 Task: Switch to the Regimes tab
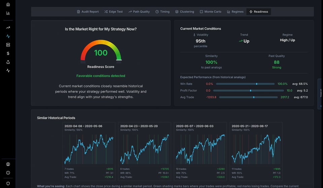pyautogui.click(x=235, y=12)
